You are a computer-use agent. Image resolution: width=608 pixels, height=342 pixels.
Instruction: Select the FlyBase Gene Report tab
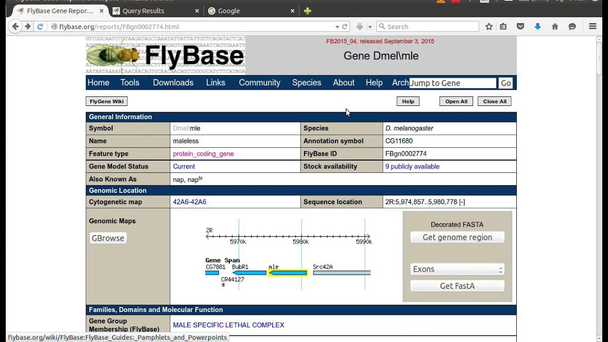59,11
